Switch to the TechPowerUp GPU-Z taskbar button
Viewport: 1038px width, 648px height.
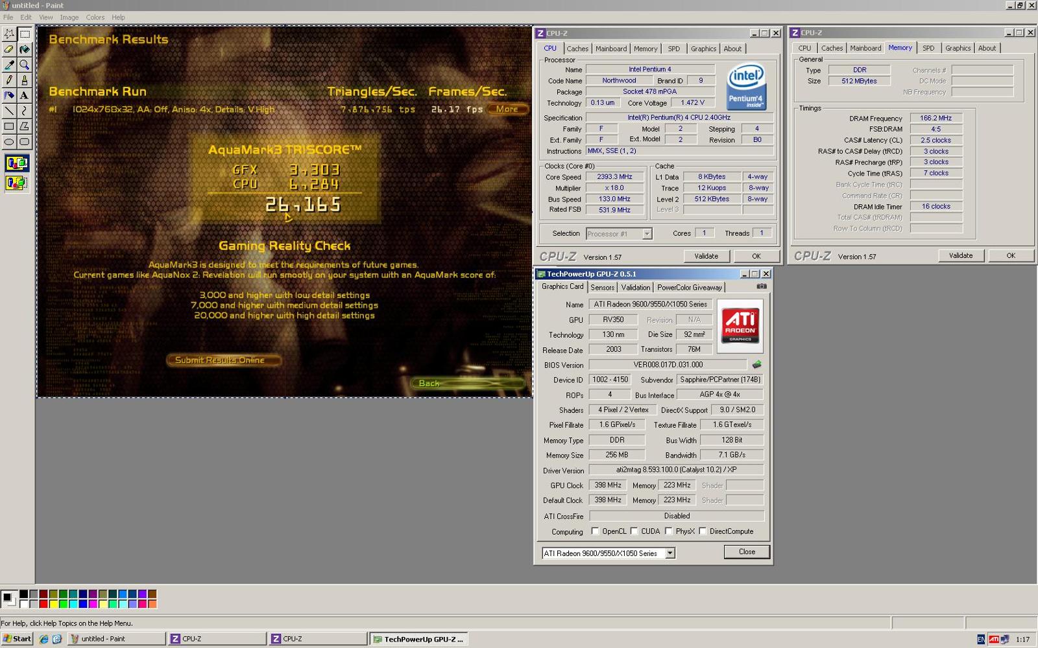click(420, 639)
